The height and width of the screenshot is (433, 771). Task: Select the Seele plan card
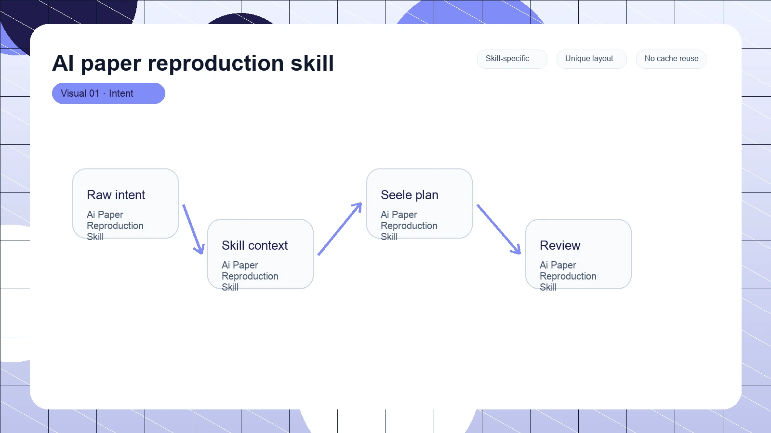click(x=419, y=204)
